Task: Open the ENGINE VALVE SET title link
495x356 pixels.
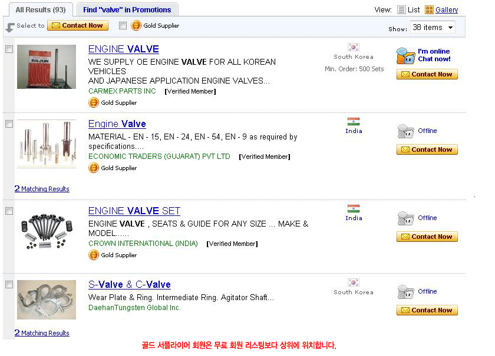Action: (134, 211)
